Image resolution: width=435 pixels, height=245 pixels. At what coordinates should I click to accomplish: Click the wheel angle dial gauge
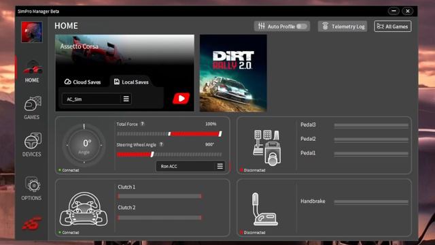(84, 145)
